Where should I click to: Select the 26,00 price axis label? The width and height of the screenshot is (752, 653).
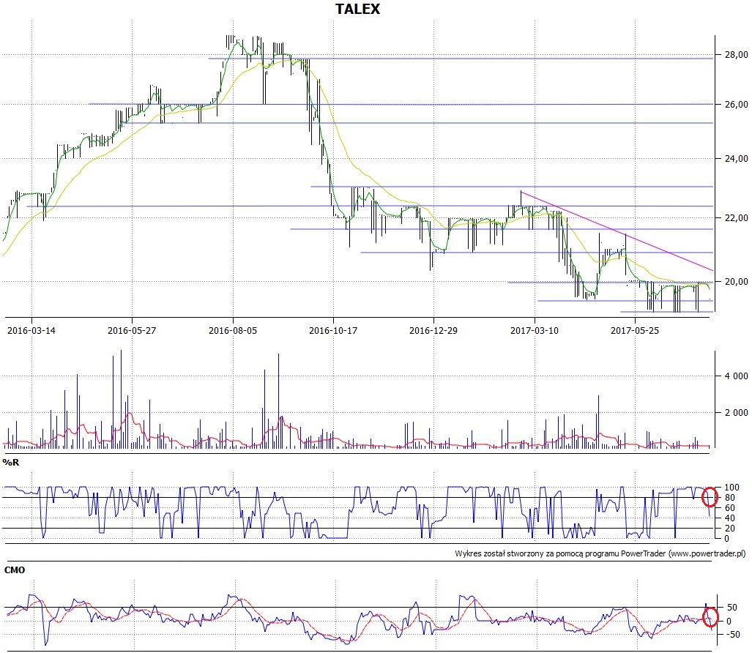[x=736, y=104]
